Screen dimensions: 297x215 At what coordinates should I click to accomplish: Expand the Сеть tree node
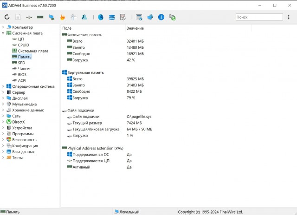pos(3,116)
